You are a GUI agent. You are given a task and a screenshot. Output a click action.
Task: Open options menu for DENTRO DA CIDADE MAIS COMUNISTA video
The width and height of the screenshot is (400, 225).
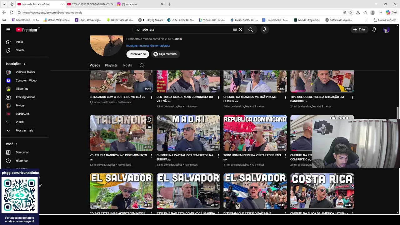218,97
